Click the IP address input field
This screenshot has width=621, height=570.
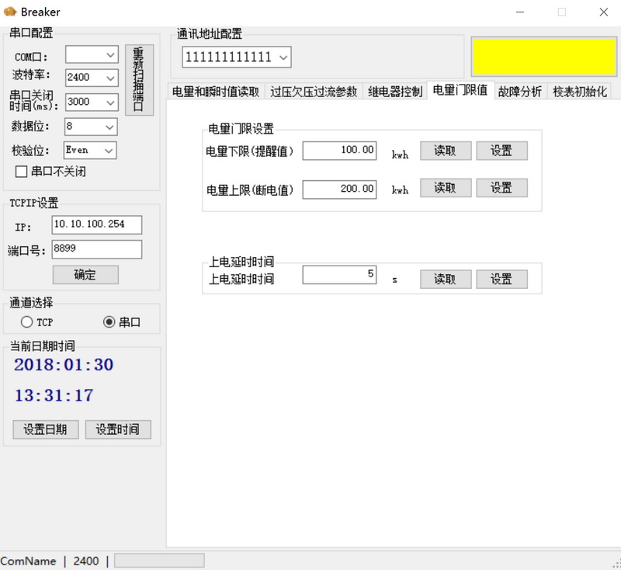click(97, 225)
